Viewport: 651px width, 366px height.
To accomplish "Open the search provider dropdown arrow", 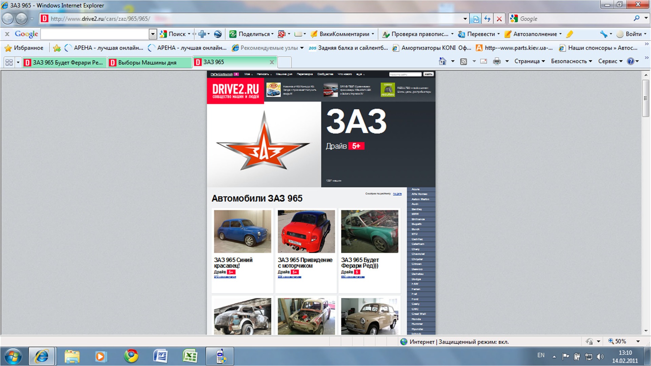I will point(646,19).
